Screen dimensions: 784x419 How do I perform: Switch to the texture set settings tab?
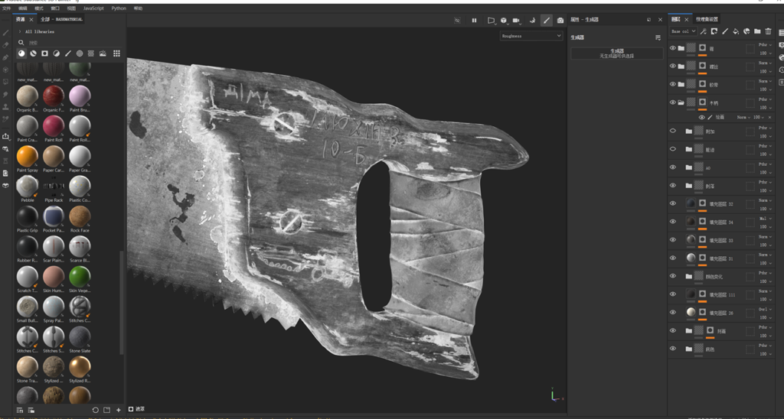pyautogui.click(x=707, y=19)
